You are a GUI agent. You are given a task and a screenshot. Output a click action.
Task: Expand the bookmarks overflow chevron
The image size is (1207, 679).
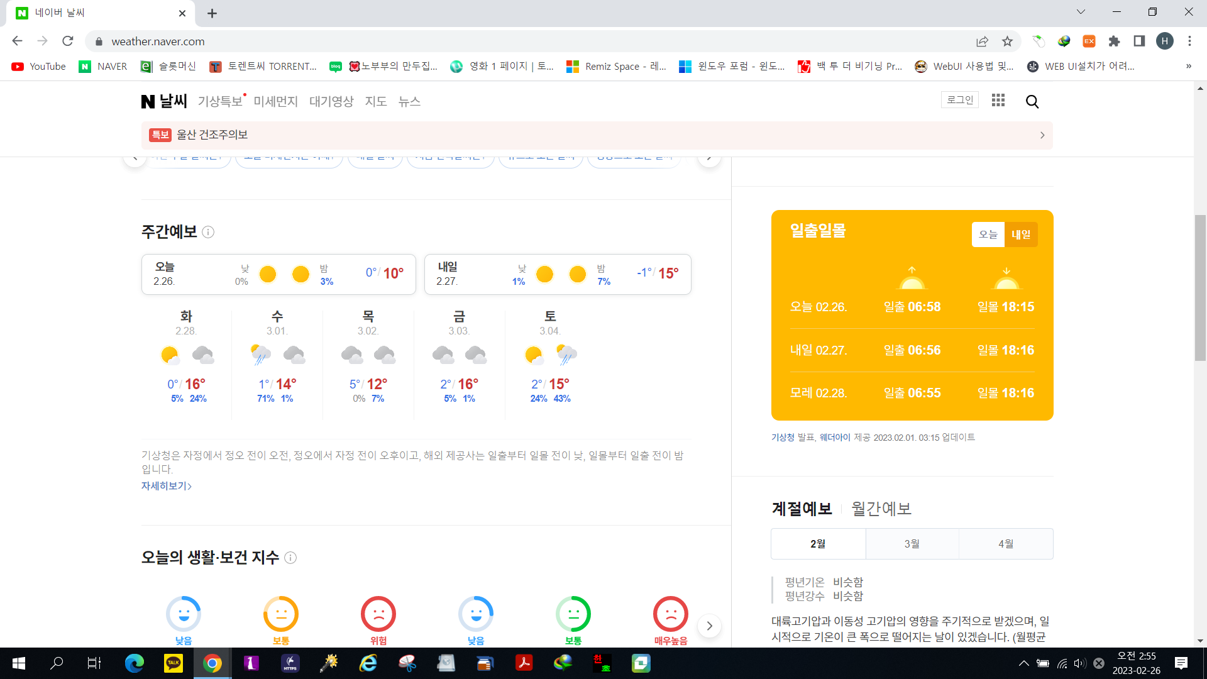click(1189, 67)
